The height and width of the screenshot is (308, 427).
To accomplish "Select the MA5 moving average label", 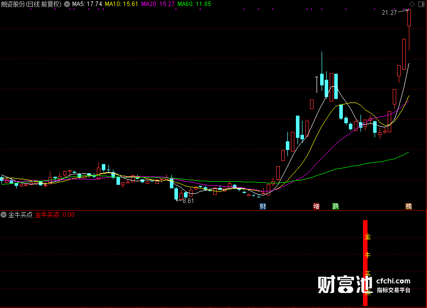I will tap(87, 4).
